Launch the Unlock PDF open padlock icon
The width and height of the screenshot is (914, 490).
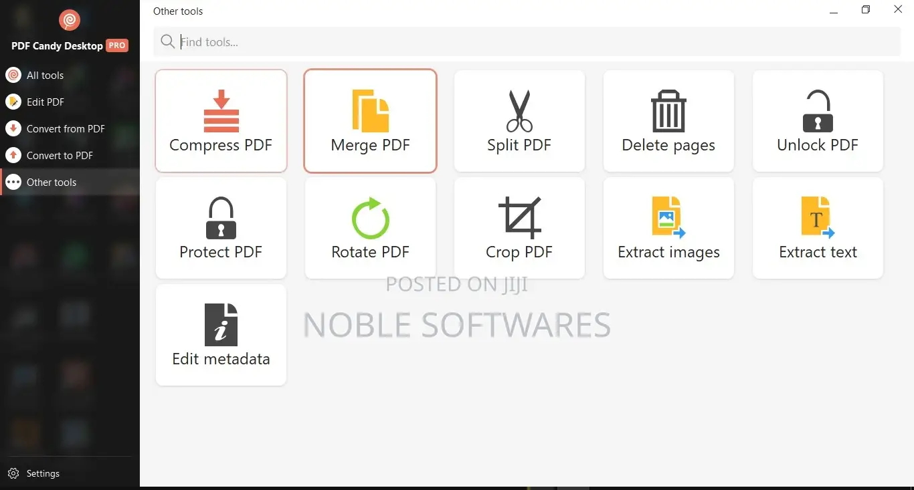[818, 111]
